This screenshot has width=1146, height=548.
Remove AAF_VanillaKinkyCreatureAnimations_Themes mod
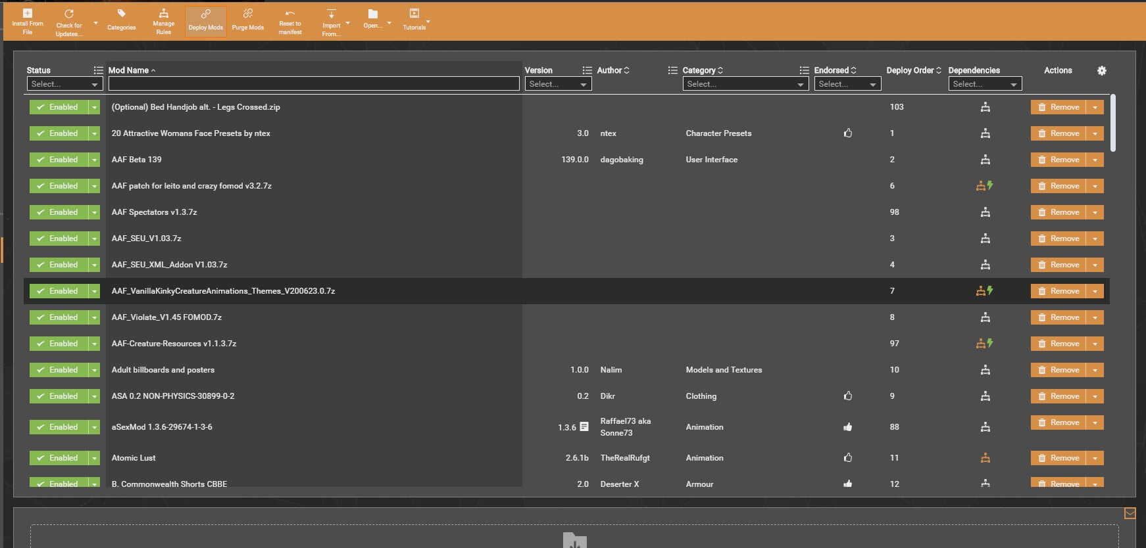pos(1059,291)
